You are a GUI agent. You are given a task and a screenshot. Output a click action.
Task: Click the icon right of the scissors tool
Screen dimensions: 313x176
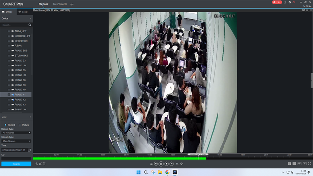[44, 164]
